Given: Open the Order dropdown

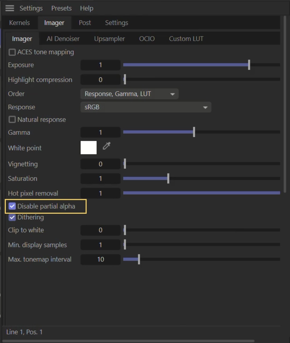Looking at the screenshot, I should [129, 94].
